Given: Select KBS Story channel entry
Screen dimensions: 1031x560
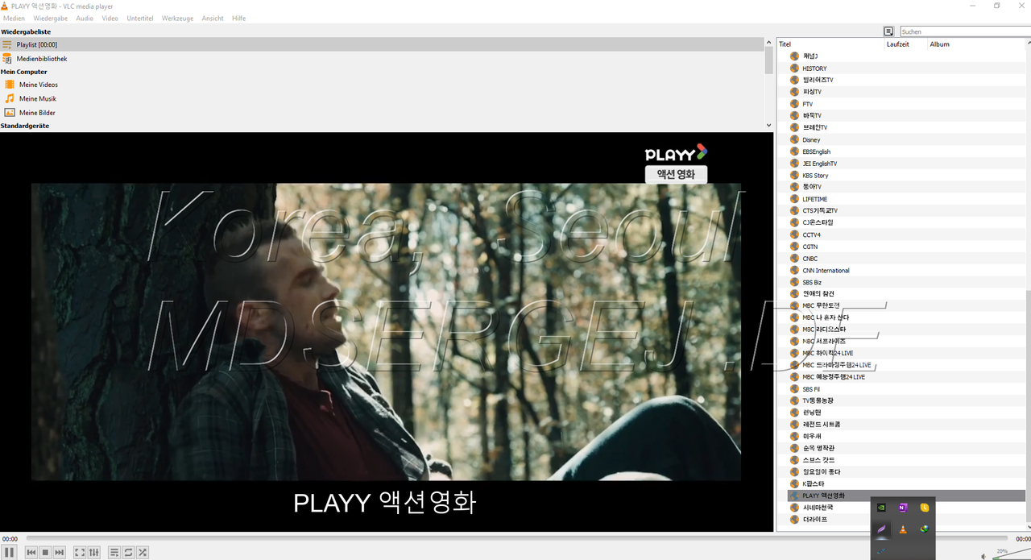Looking at the screenshot, I should (x=815, y=175).
